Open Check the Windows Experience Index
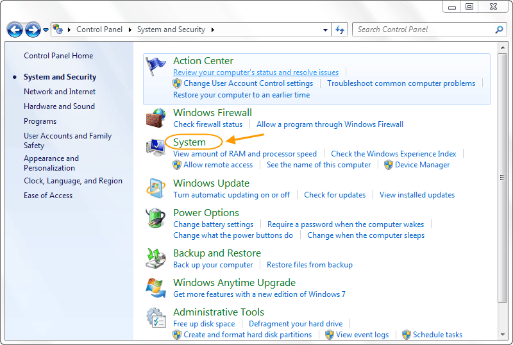 point(394,154)
